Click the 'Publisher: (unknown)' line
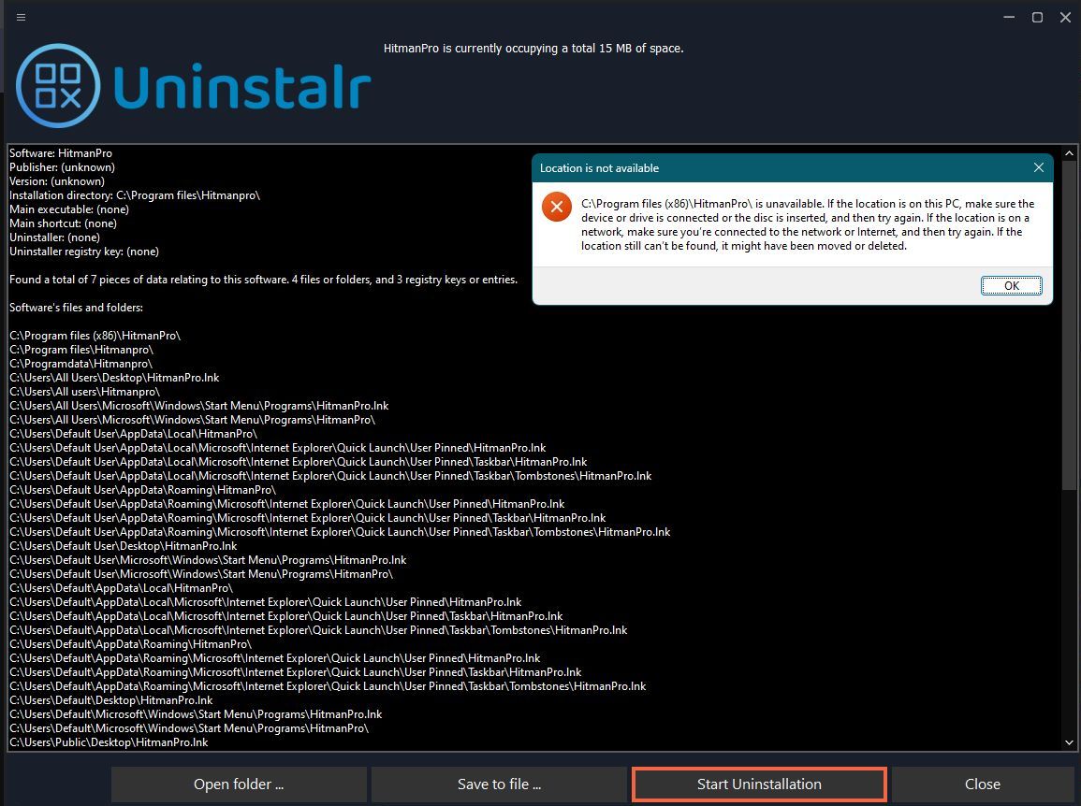1081x806 pixels. [62, 167]
